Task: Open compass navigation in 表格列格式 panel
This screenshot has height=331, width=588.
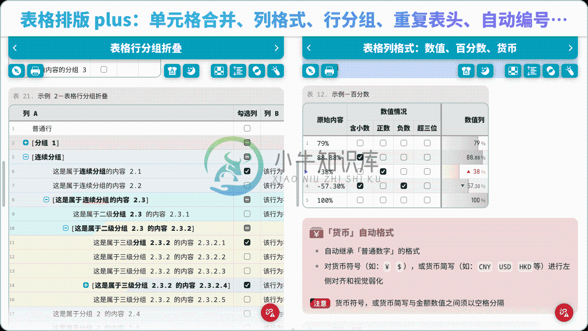Action: [x=310, y=71]
